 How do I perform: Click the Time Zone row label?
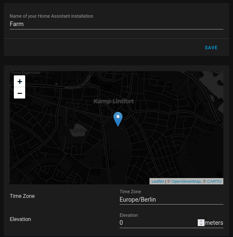(x=22, y=196)
